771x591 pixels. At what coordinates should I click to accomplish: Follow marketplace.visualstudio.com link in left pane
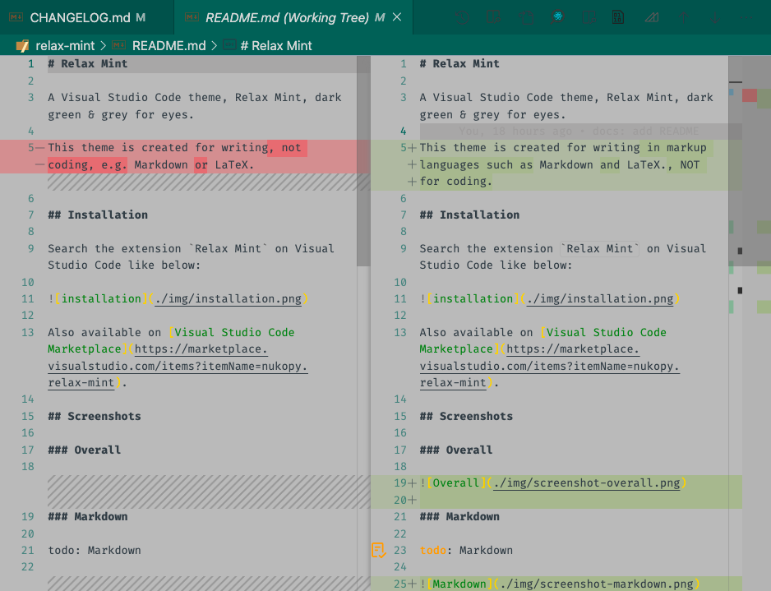[178, 366]
